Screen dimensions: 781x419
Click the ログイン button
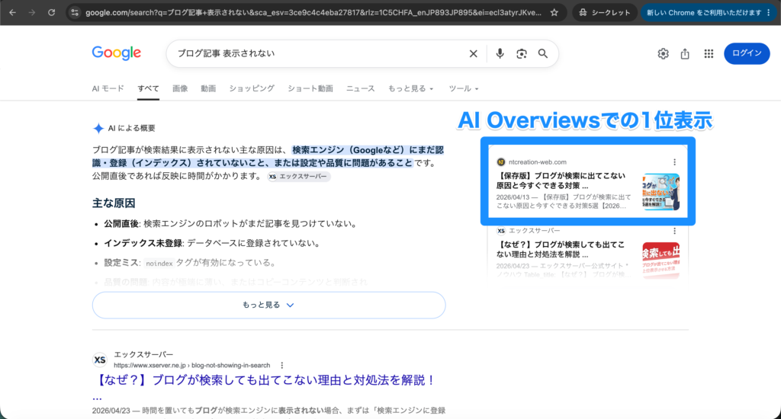[x=747, y=53]
